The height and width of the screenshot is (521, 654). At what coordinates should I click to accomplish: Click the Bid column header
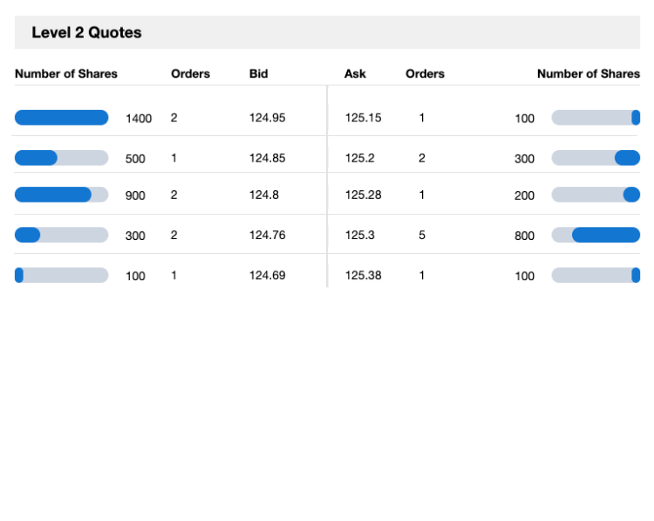[258, 74]
